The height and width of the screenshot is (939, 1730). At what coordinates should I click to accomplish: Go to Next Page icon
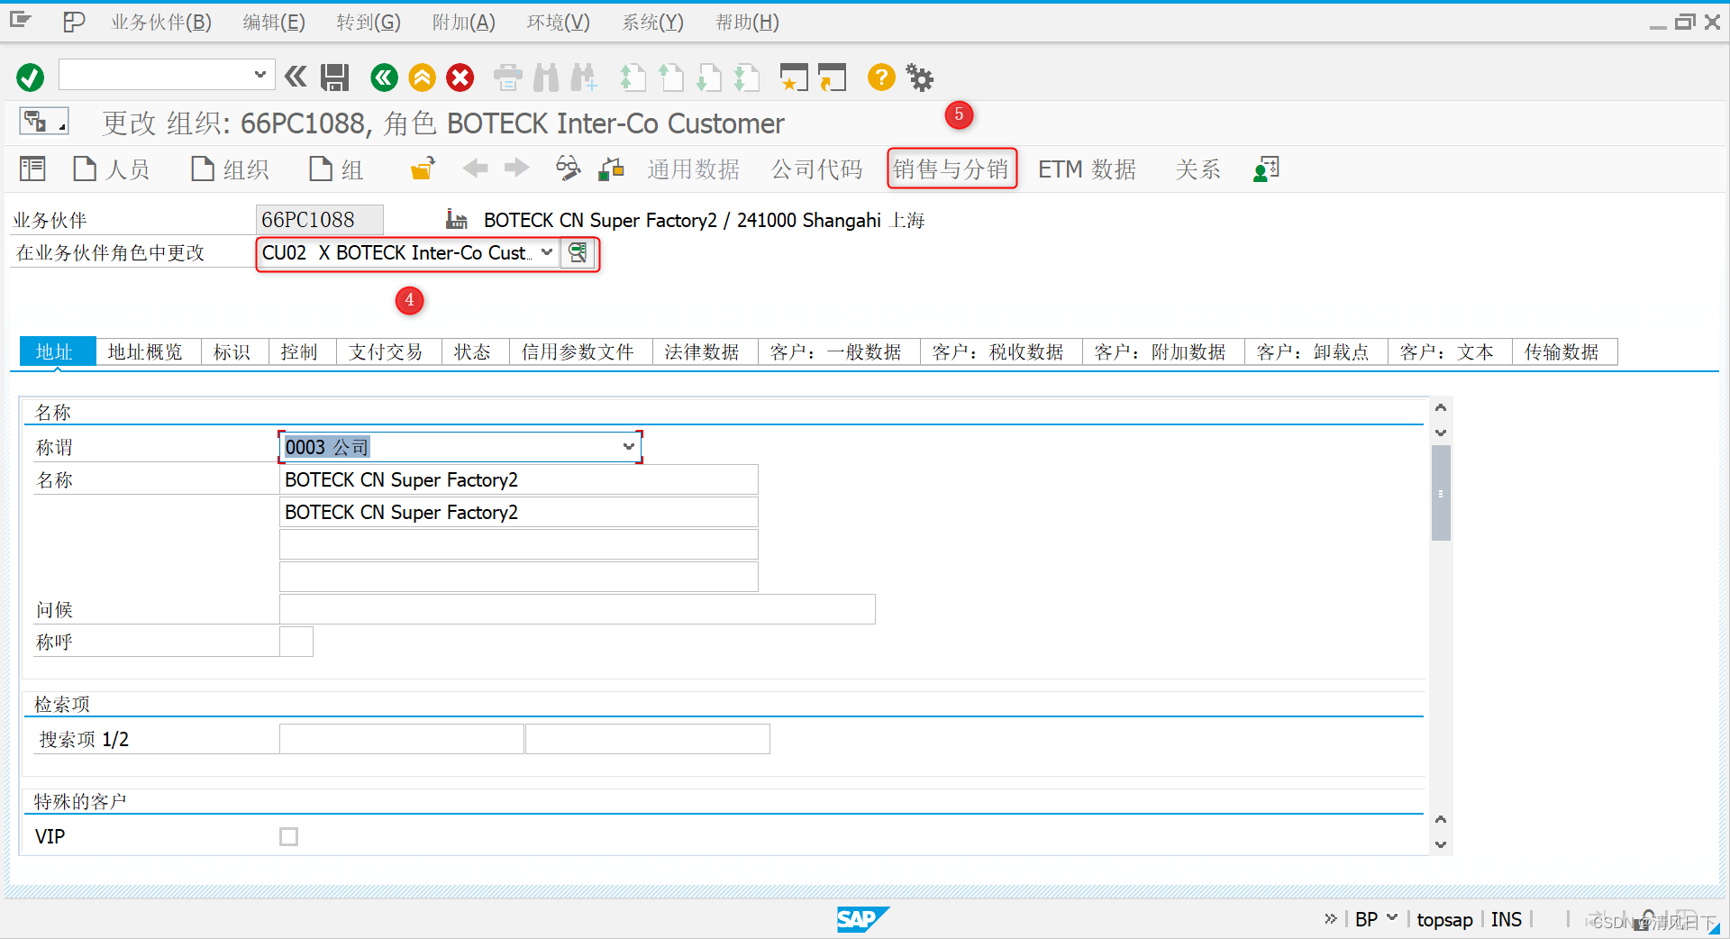click(708, 77)
